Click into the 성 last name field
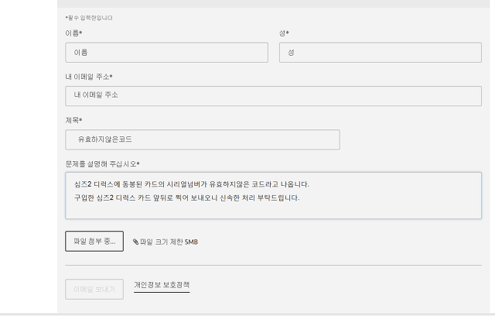This screenshot has height=316, width=495. click(x=380, y=52)
